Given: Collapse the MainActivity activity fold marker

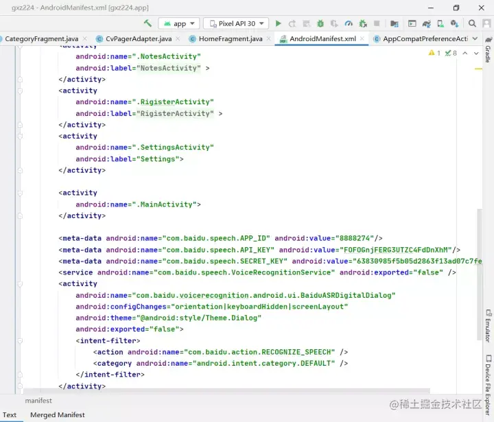Looking at the screenshot, I should [x=20, y=193].
